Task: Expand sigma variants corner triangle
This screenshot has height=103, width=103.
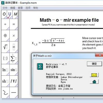Action: coord(17,63)
